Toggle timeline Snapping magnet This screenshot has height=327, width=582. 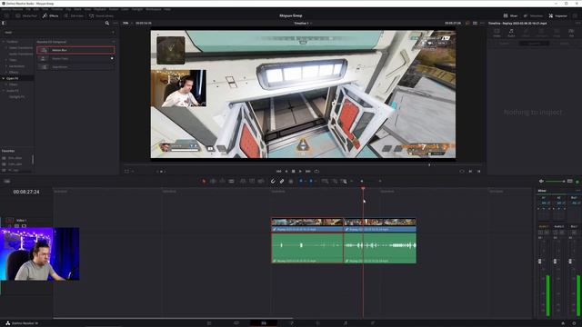(273, 182)
